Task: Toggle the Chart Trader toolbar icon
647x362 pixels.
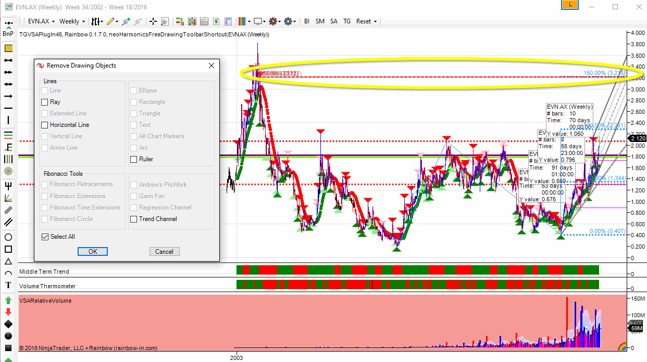Action: point(180,21)
